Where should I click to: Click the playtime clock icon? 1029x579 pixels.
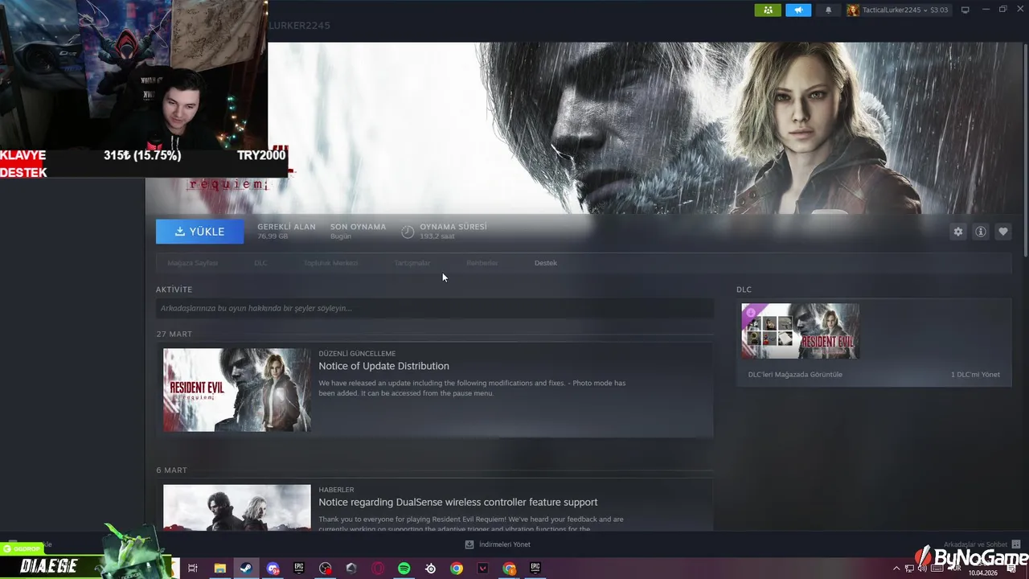(408, 232)
